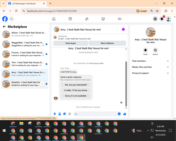
Task: Click Amy's large profile picture in right panel
Action: click(151, 32)
